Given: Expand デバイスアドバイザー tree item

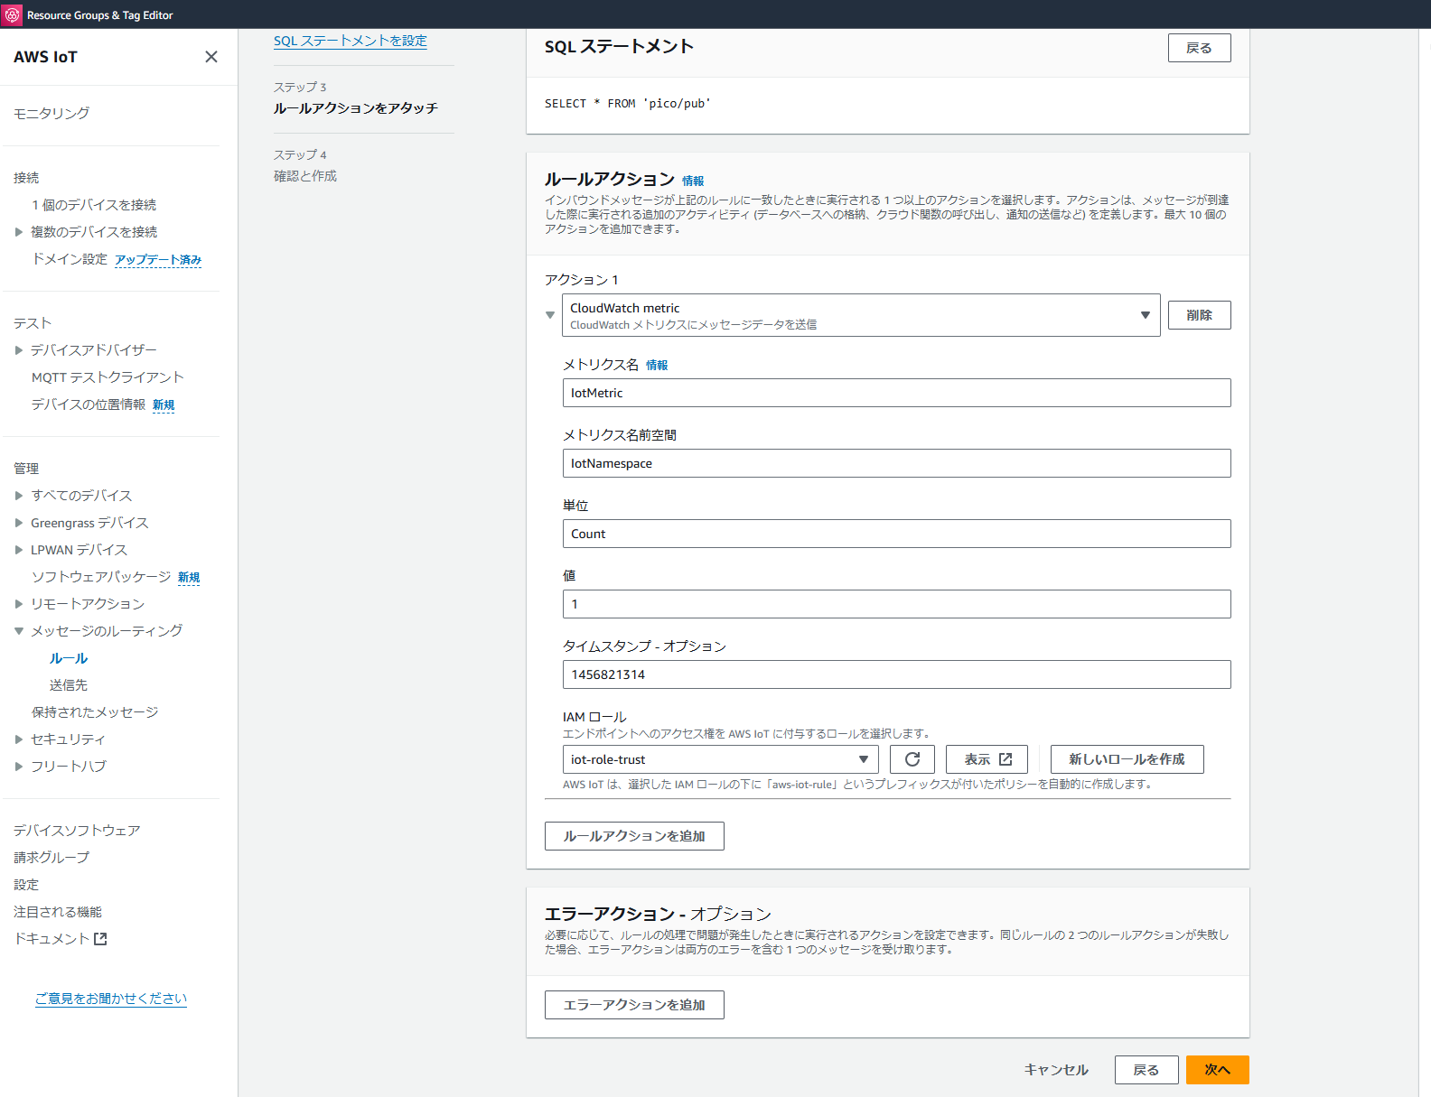Looking at the screenshot, I should [19, 350].
